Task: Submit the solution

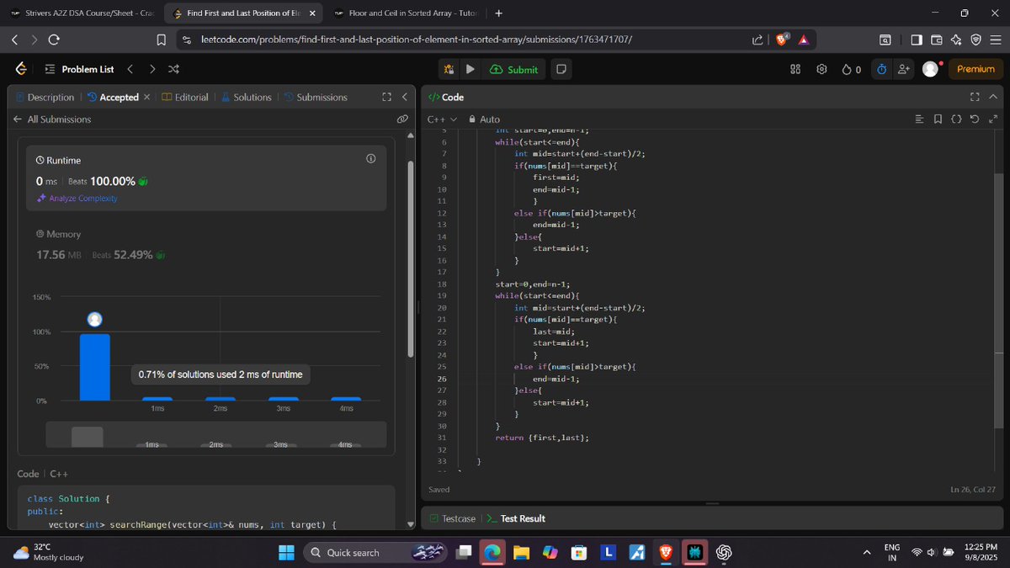Action: (514, 69)
